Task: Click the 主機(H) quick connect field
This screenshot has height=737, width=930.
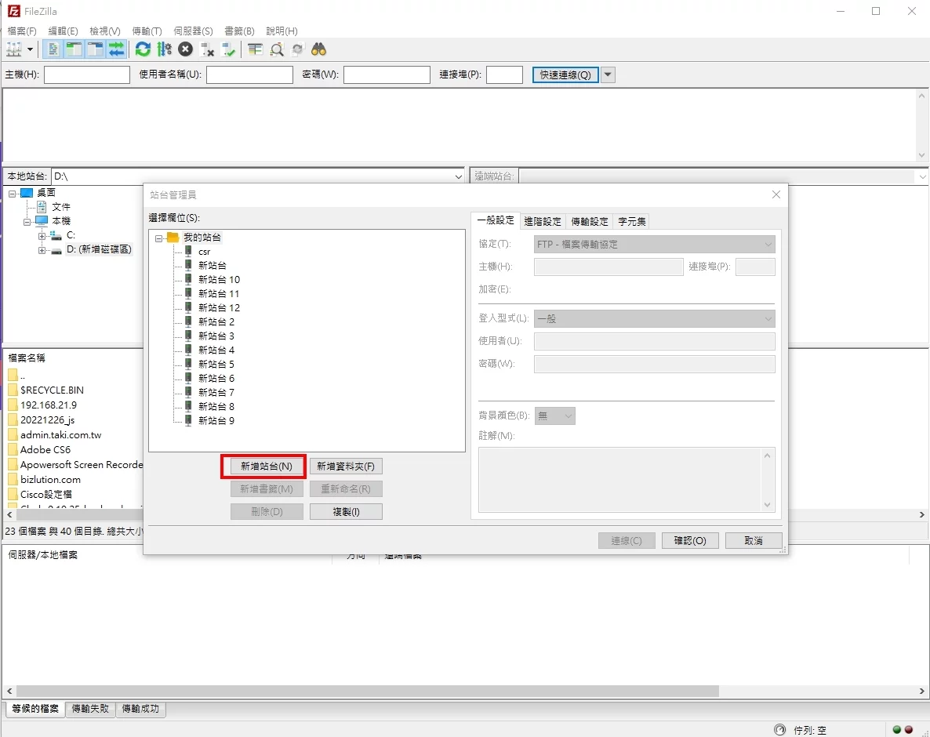Action: pos(86,74)
